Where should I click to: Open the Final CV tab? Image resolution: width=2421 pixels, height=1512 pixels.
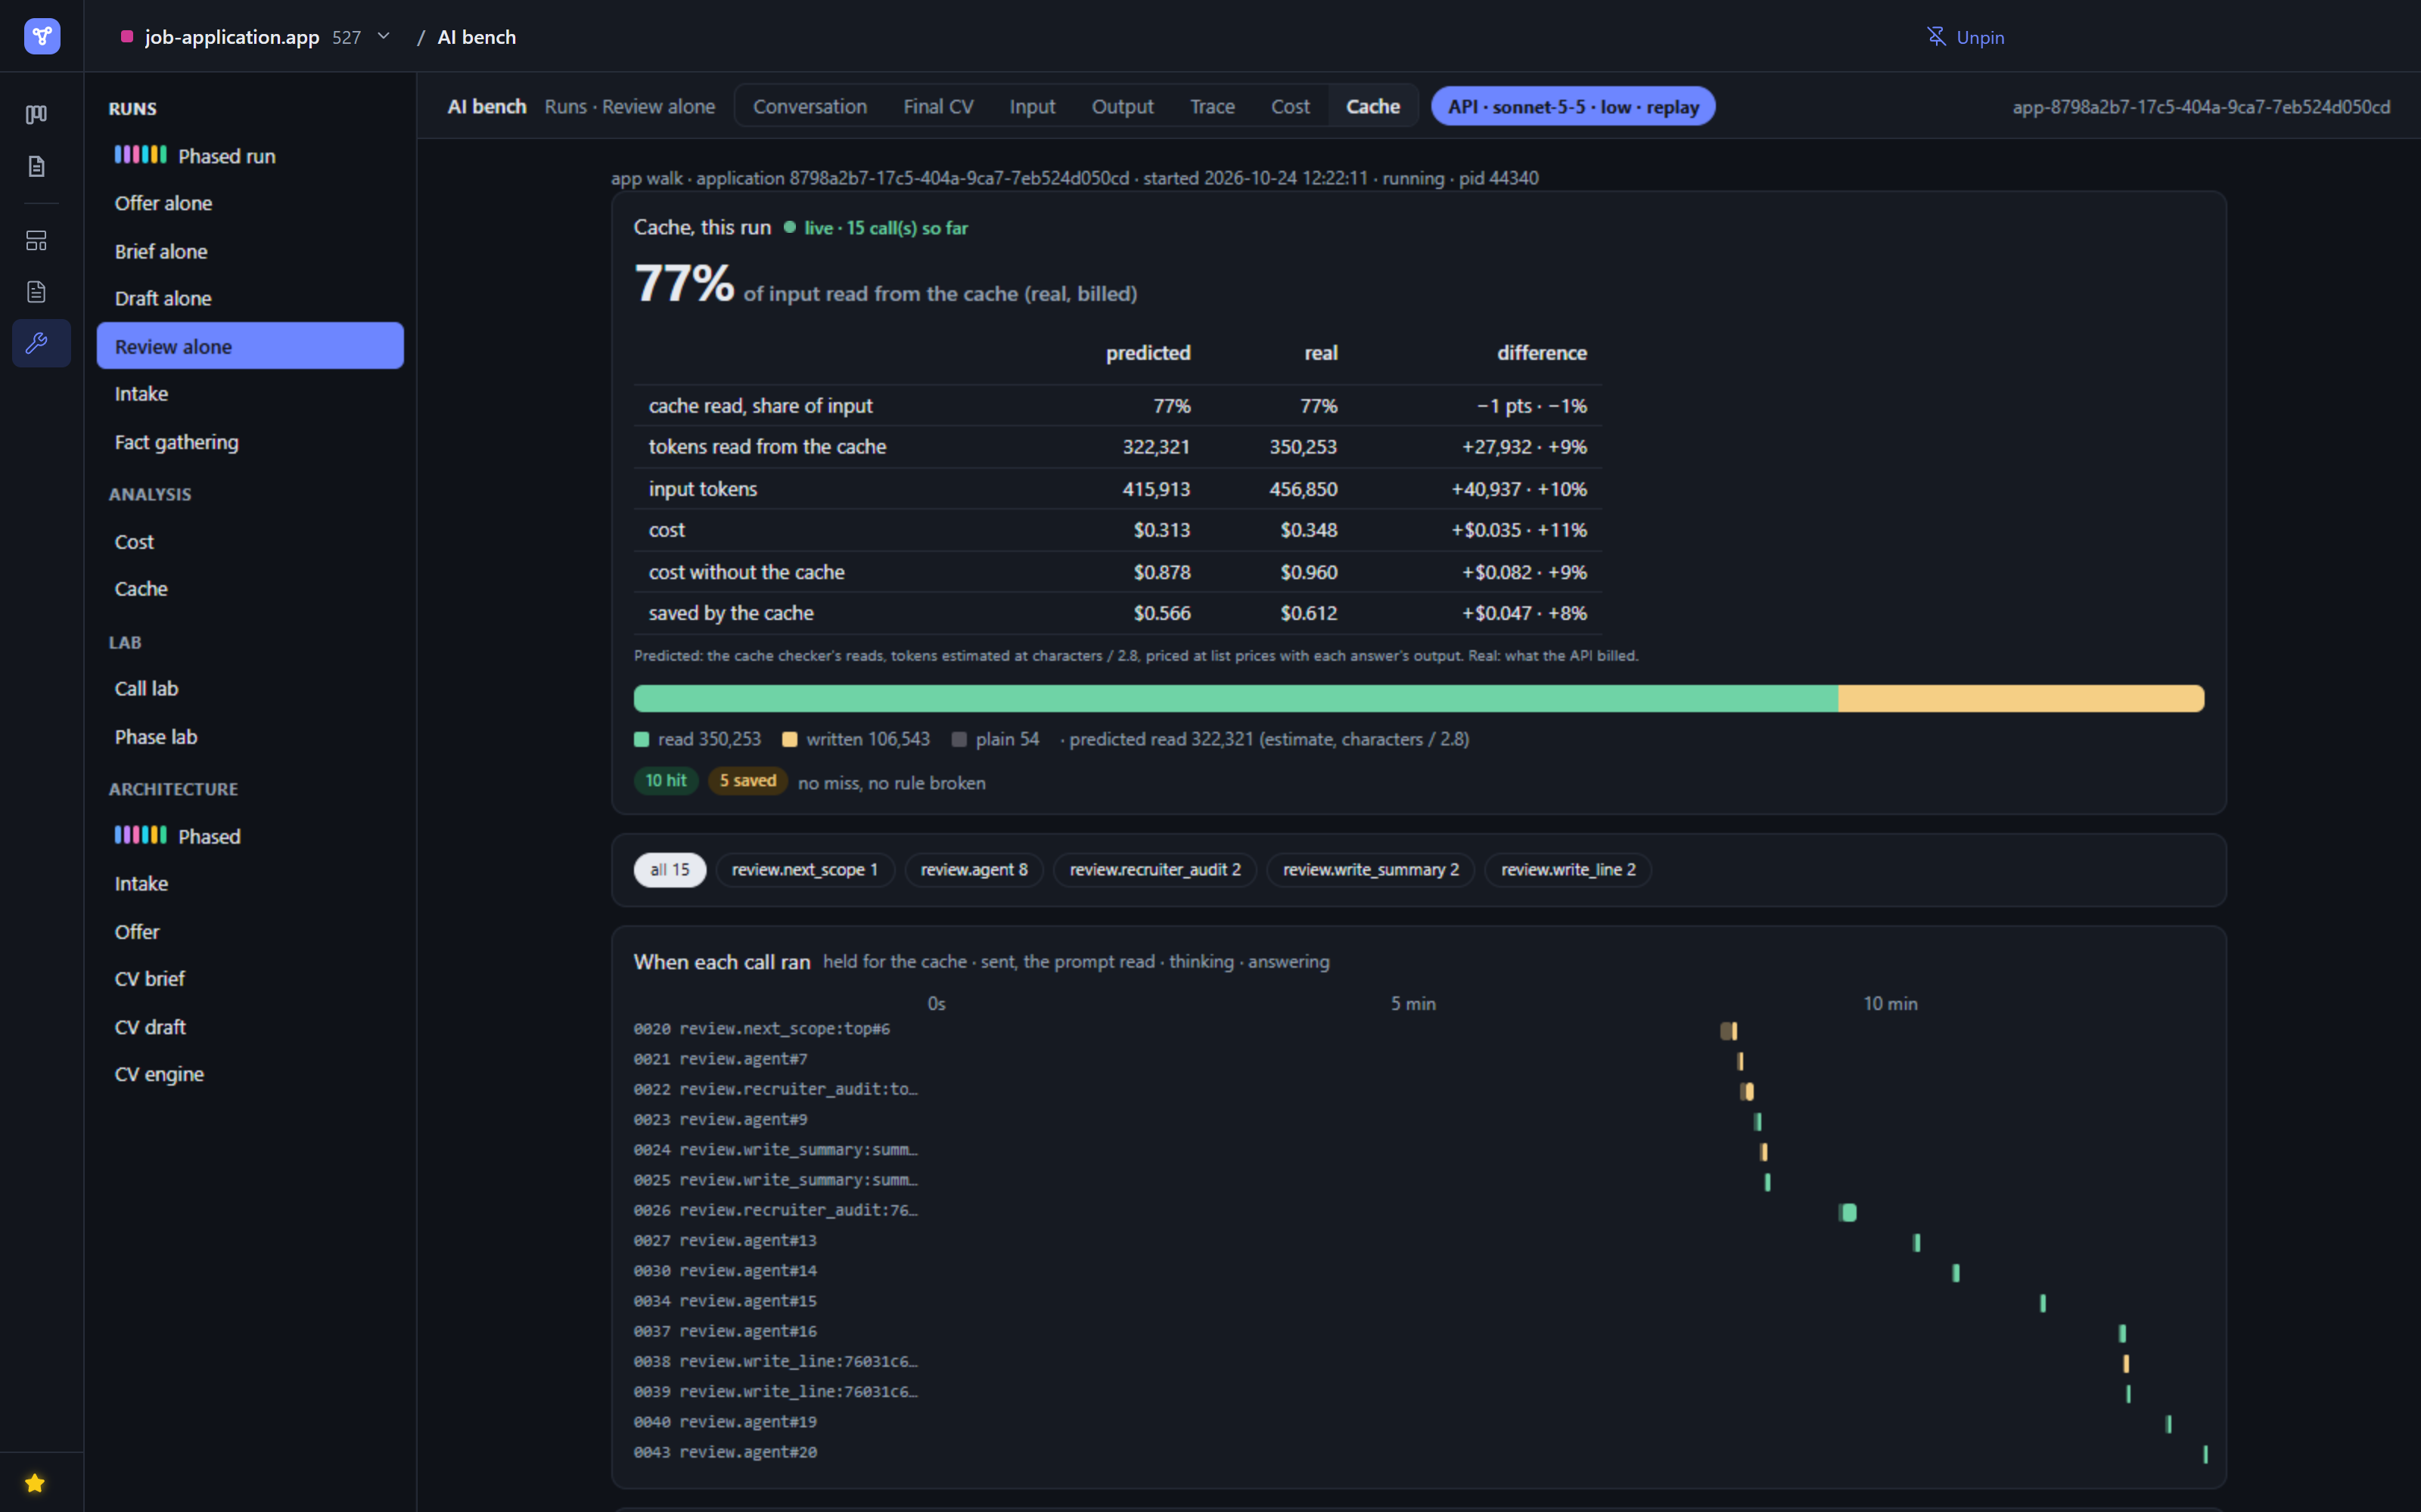(x=937, y=107)
